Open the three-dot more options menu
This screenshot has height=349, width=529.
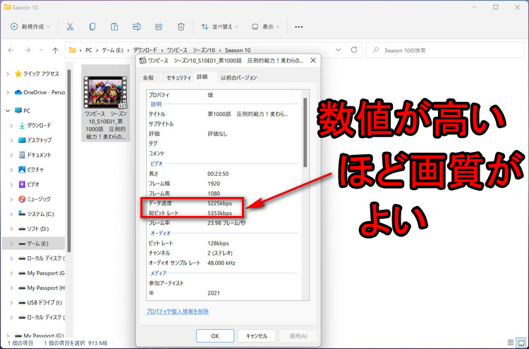tap(298, 27)
